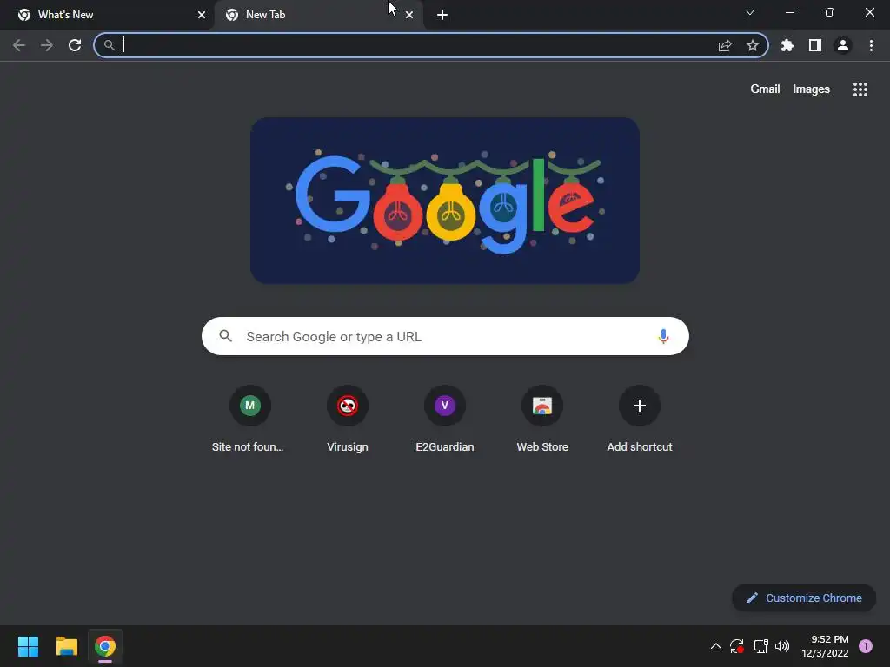This screenshot has width=890, height=667.
Task: Open the notification badge in the taskbar
Action: click(x=866, y=646)
